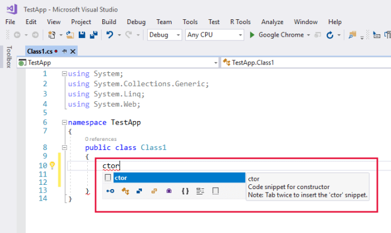Open the TestApp.Class1 type navigation dropdown
This screenshot has width=391, height=233.
point(306,63)
